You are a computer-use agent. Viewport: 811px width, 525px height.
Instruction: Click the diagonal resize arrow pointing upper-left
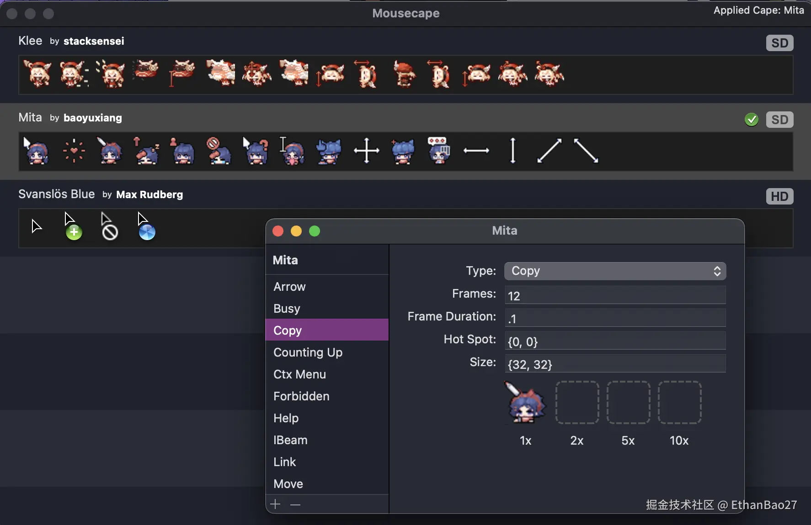coord(586,151)
